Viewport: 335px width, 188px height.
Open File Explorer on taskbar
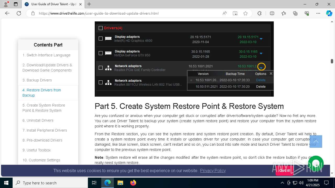tap(120, 183)
